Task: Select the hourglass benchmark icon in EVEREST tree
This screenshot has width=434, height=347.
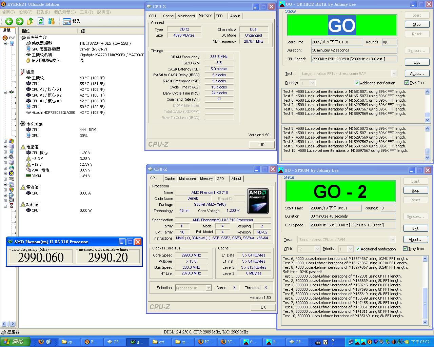Action: tap(12, 206)
